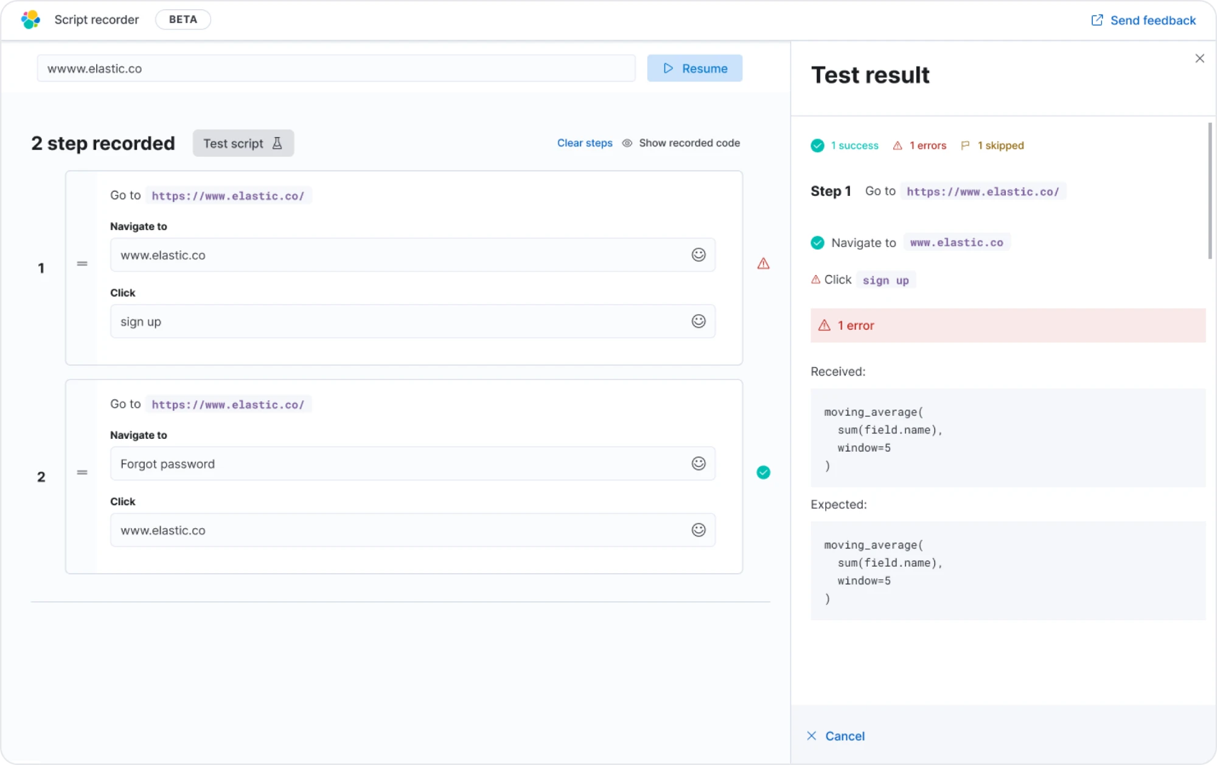Click the red warning icon beside step 1
The width and height of the screenshot is (1217, 765).
[x=763, y=264]
